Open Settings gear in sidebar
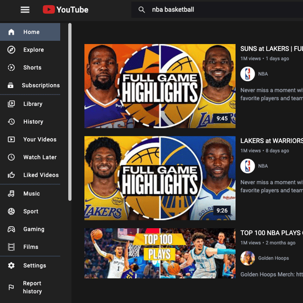Image resolution: width=303 pixels, height=303 pixels. click(11, 266)
